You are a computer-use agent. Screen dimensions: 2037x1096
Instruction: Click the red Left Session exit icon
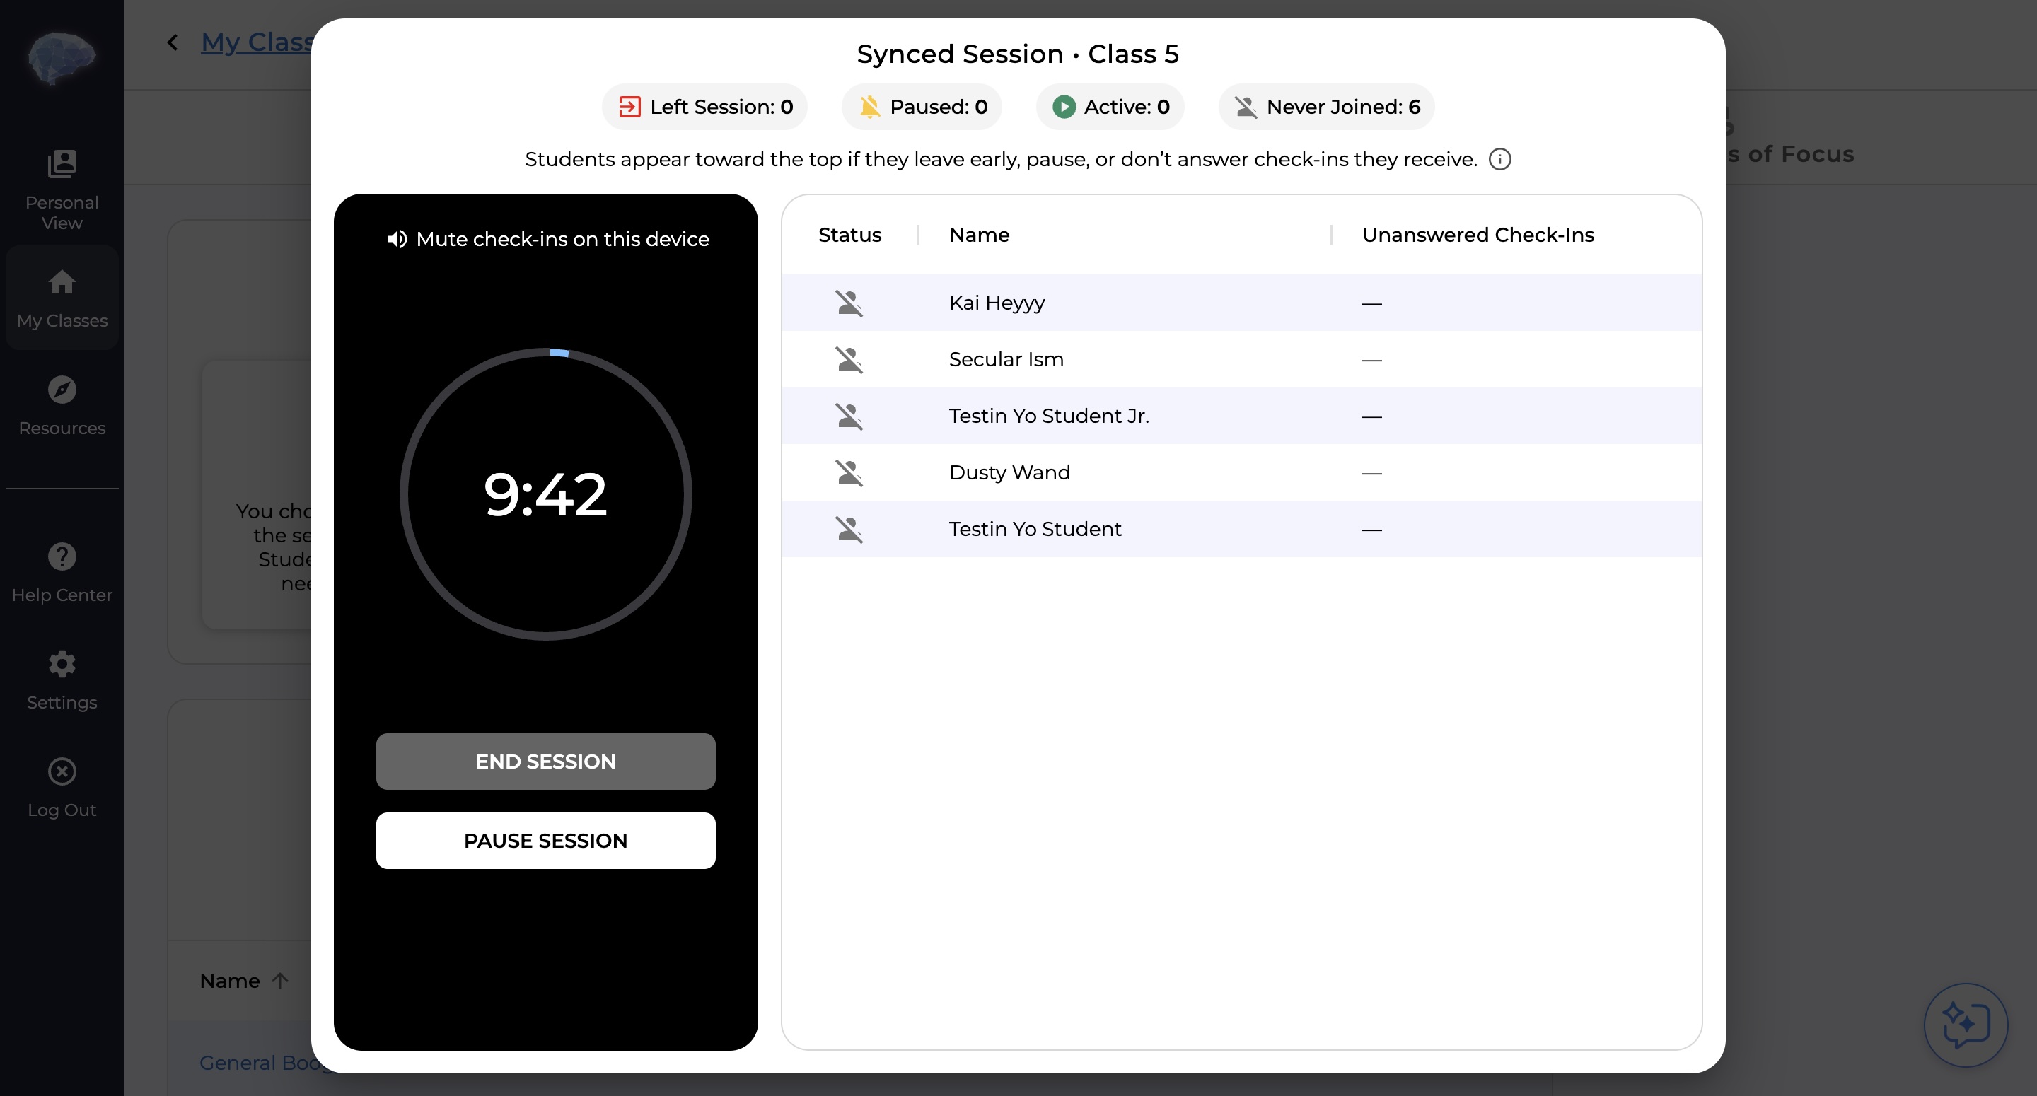629,107
